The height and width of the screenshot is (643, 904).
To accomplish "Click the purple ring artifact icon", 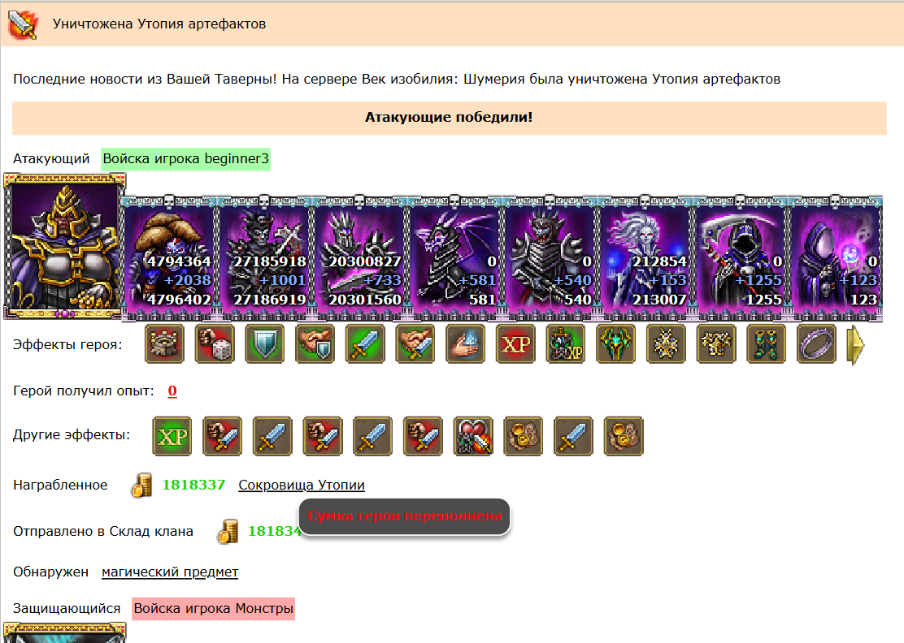I will [816, 343].
